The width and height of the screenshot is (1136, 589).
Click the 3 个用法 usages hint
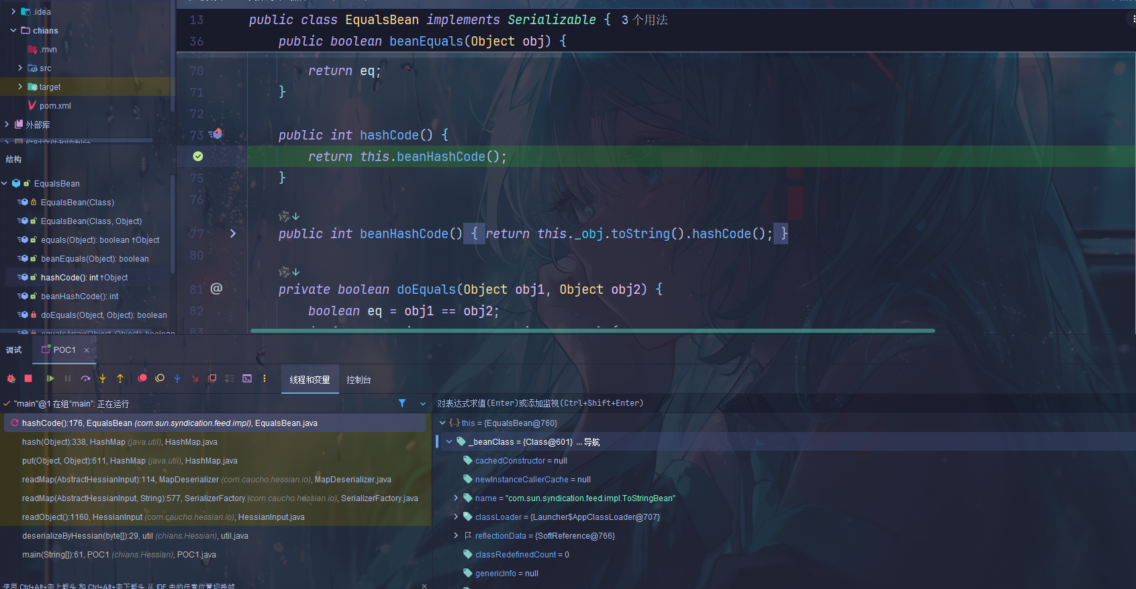click(x=645, y=20)
